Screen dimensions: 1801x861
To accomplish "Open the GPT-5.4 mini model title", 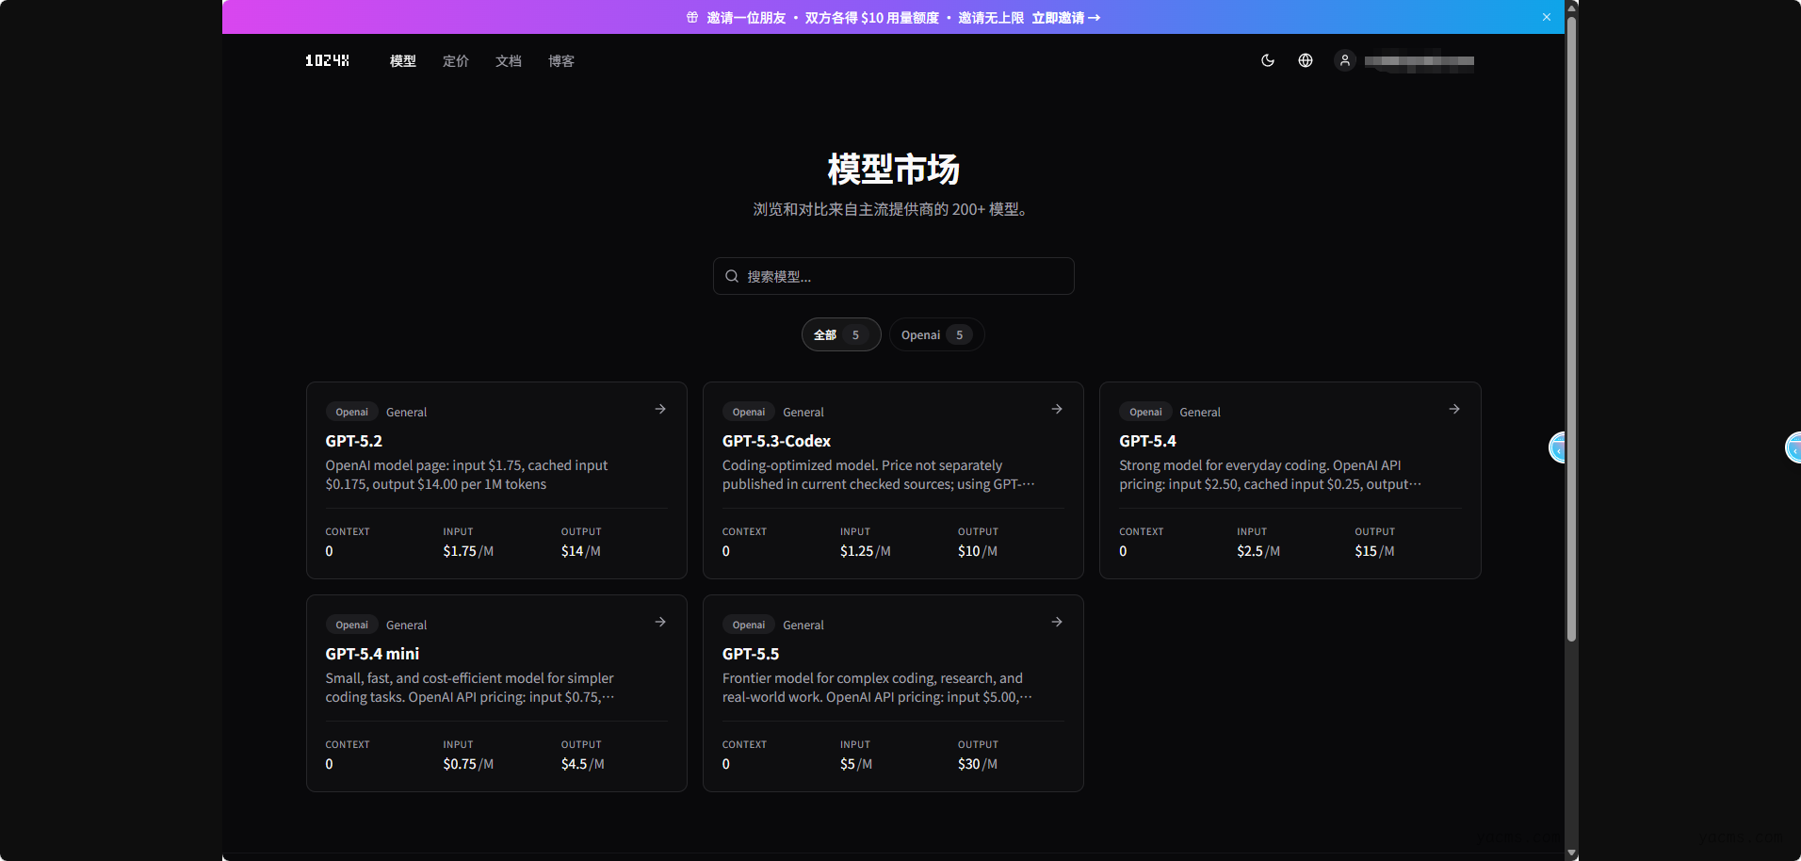I will (x=372, y=654).
